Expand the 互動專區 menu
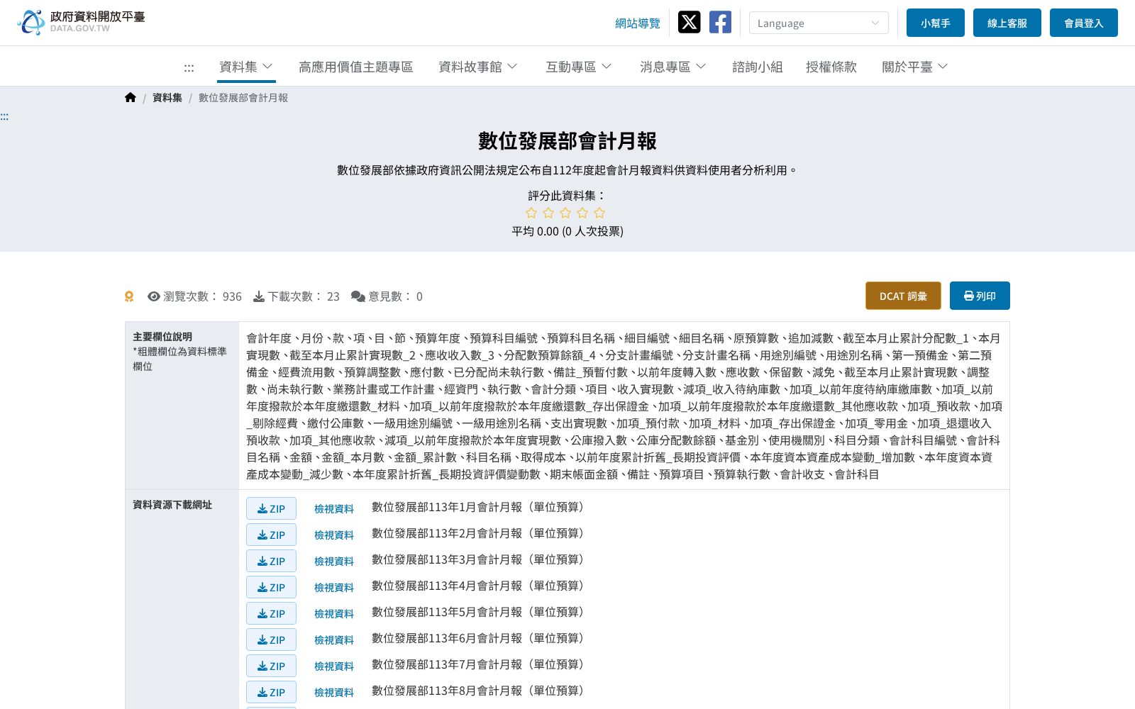 coord(579,67)
